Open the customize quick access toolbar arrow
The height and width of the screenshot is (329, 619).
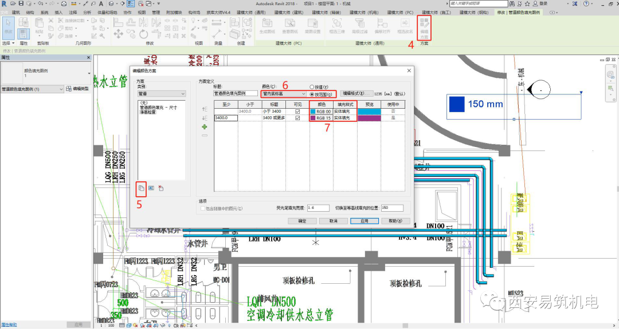[x=159, y=3]
